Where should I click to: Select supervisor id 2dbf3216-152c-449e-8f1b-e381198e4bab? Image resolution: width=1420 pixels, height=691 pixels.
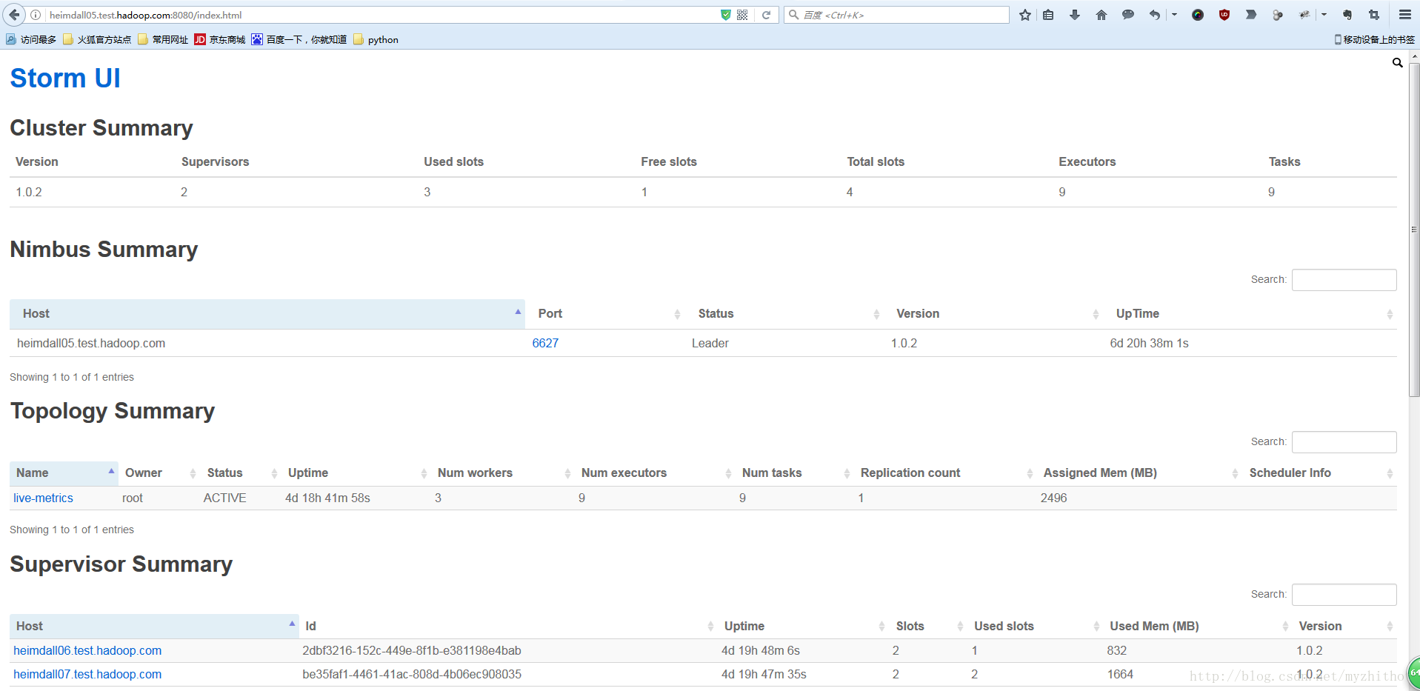click(412, 651)
